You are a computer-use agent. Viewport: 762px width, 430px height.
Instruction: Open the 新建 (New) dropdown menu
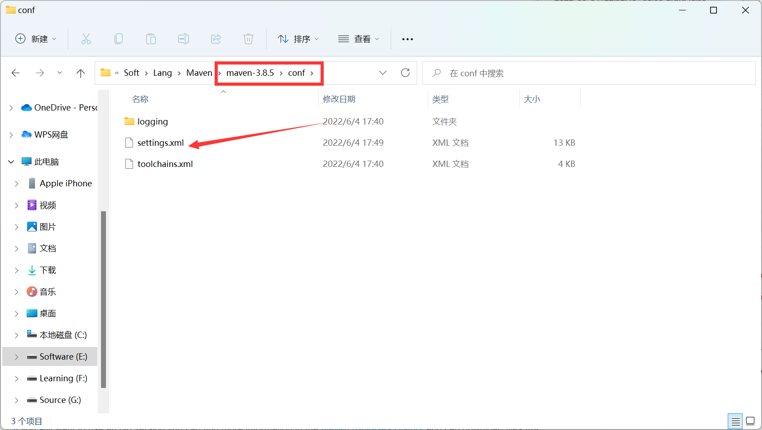[x=36, y=39]
